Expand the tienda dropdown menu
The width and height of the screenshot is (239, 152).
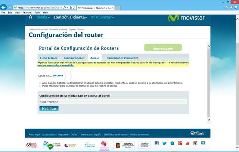[x=43, y=17]
